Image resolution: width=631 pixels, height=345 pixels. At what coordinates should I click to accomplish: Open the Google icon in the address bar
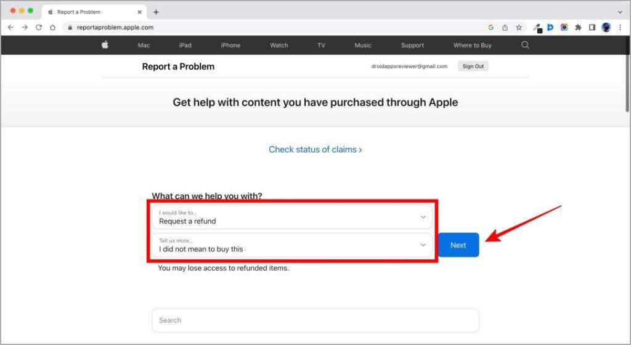[491, 27]
